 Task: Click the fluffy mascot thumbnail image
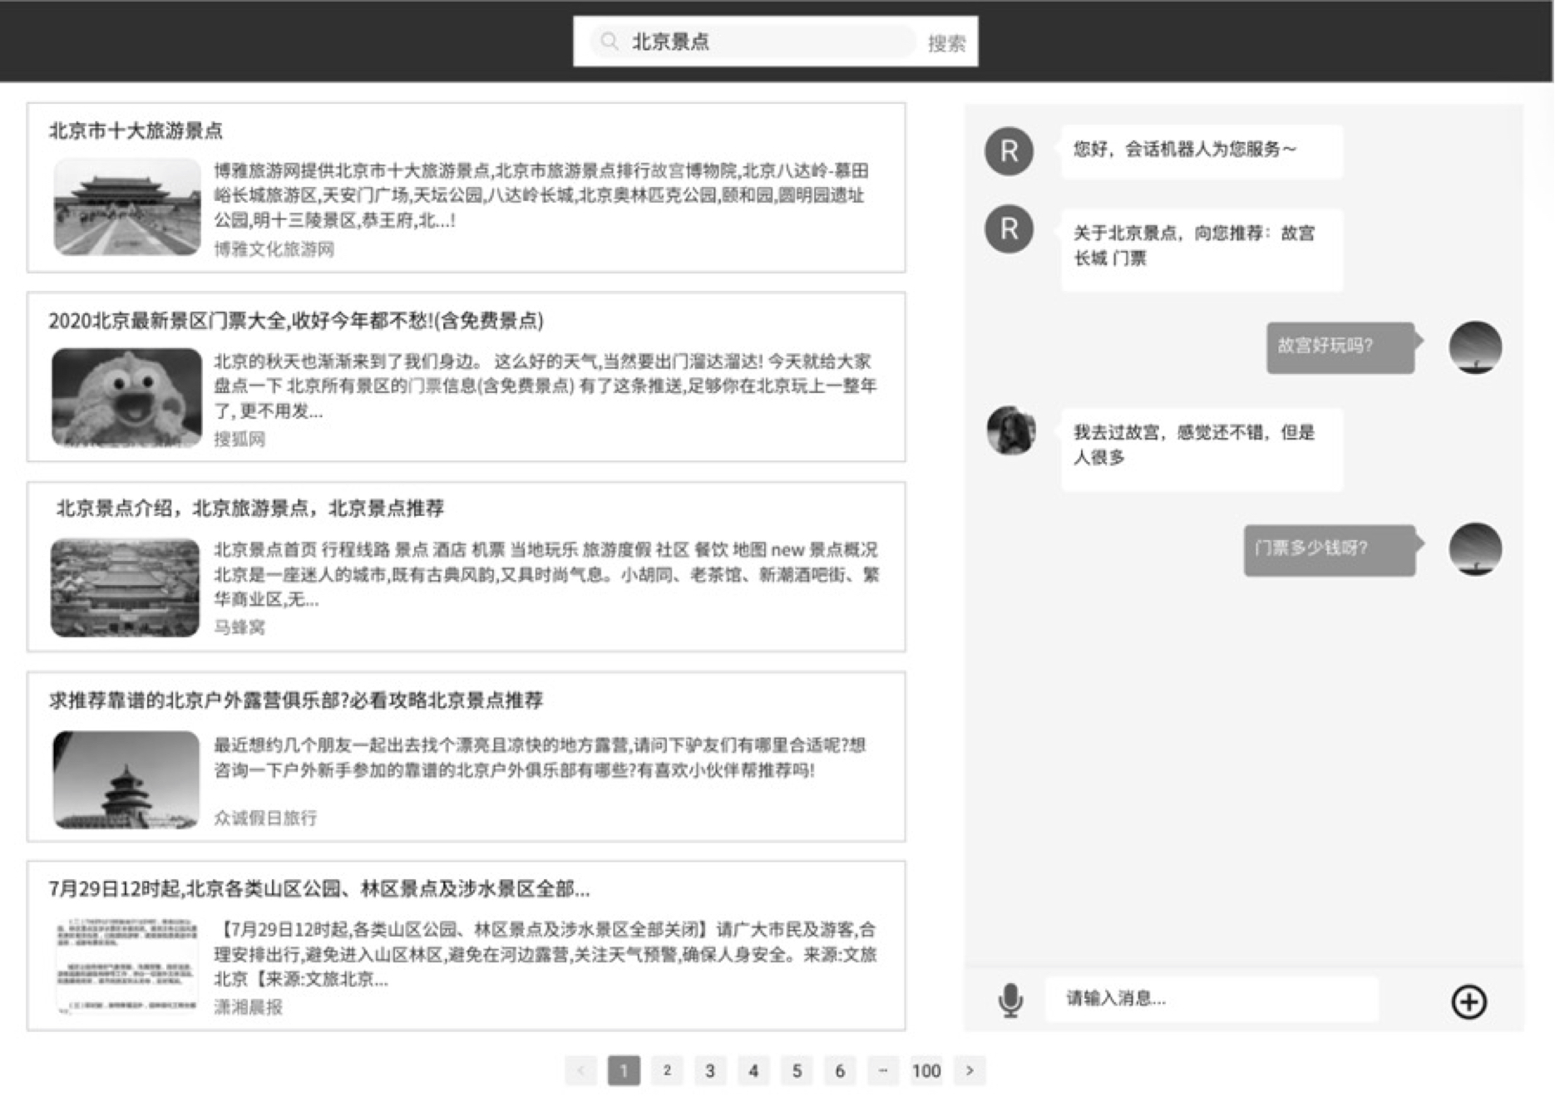click(x=126, y=398)
